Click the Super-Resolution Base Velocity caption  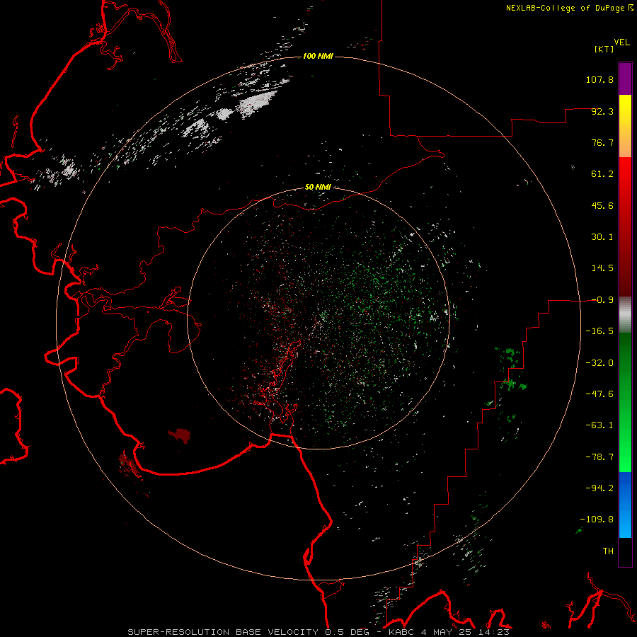[318, 632]
